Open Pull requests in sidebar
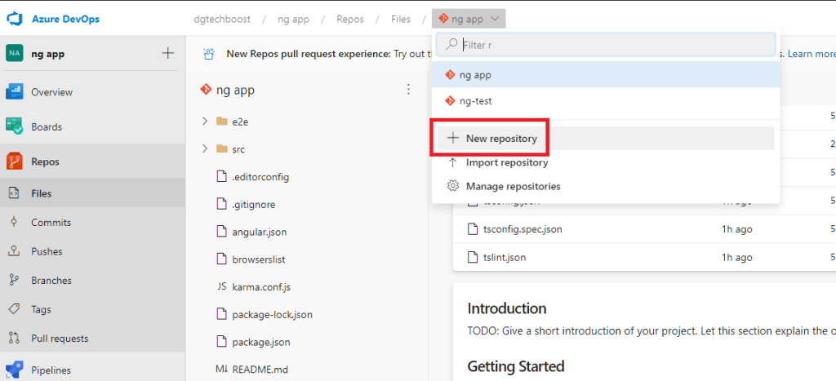 coord(59,338)
